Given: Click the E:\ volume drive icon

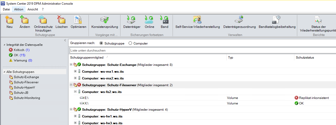Looking at the screenshot, I should coord(82,98).
